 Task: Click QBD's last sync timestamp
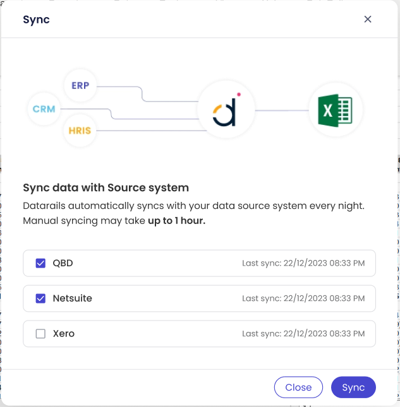point(303,263)
